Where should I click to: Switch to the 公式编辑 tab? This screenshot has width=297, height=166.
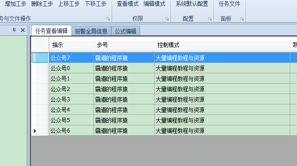tap(125, 31)
